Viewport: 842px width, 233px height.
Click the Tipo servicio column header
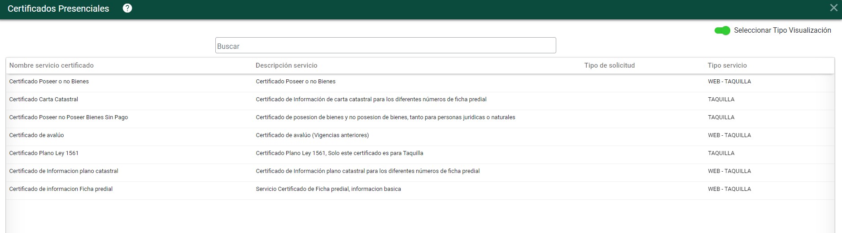[727, 65]
